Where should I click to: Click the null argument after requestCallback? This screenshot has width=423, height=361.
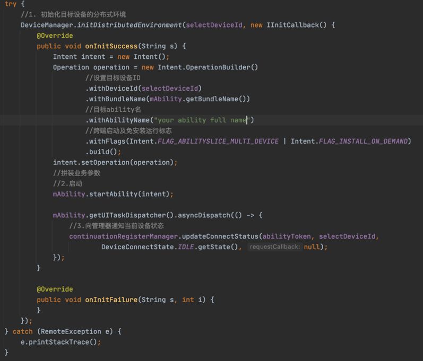[x=312, y=247]
